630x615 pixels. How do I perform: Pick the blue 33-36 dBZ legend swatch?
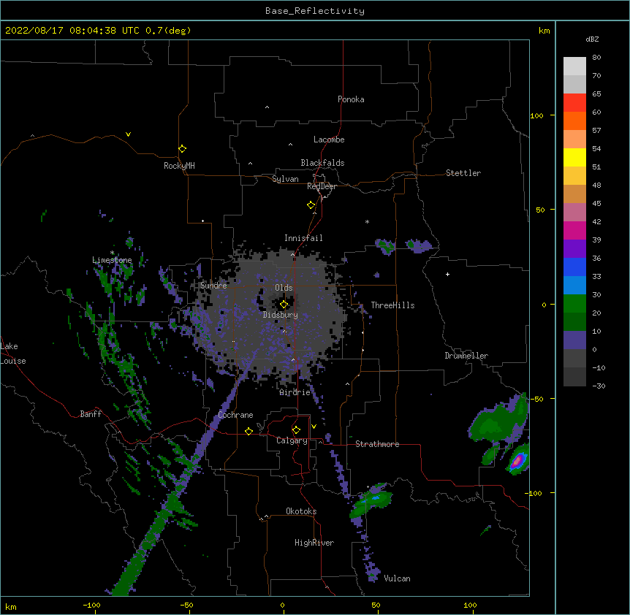click(574, 267)
